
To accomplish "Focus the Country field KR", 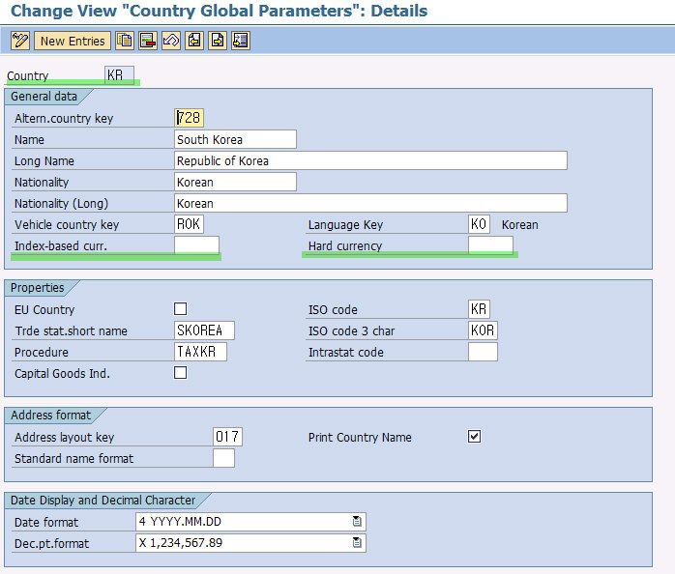I will point(119,74).
